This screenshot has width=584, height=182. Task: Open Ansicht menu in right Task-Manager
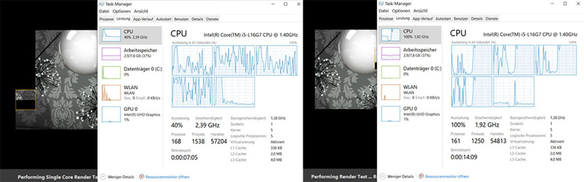tap(420, 11)
